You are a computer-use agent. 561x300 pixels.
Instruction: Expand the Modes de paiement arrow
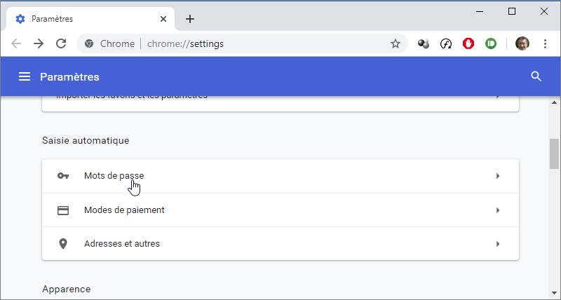pos(498,210)
